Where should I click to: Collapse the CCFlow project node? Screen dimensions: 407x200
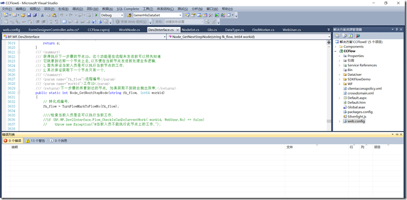click(335, 51)
